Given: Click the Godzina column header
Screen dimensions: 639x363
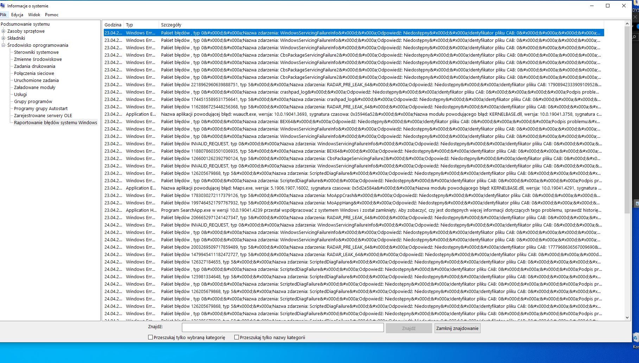Looking at the screenshot, I should [x=113, y=25].
